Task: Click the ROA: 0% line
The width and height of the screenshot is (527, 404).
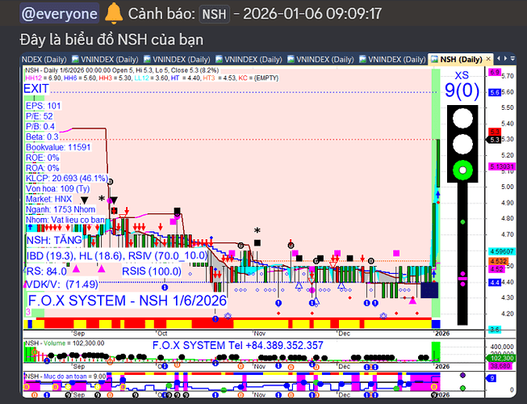Action: coord(42,168)
